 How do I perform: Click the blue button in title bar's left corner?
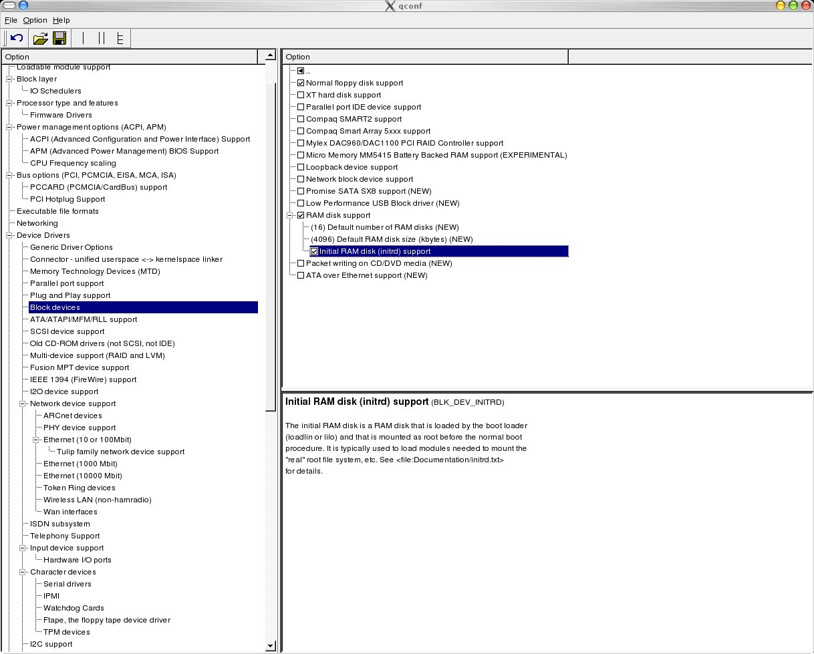pyautogui.click(x=23, y=5)
